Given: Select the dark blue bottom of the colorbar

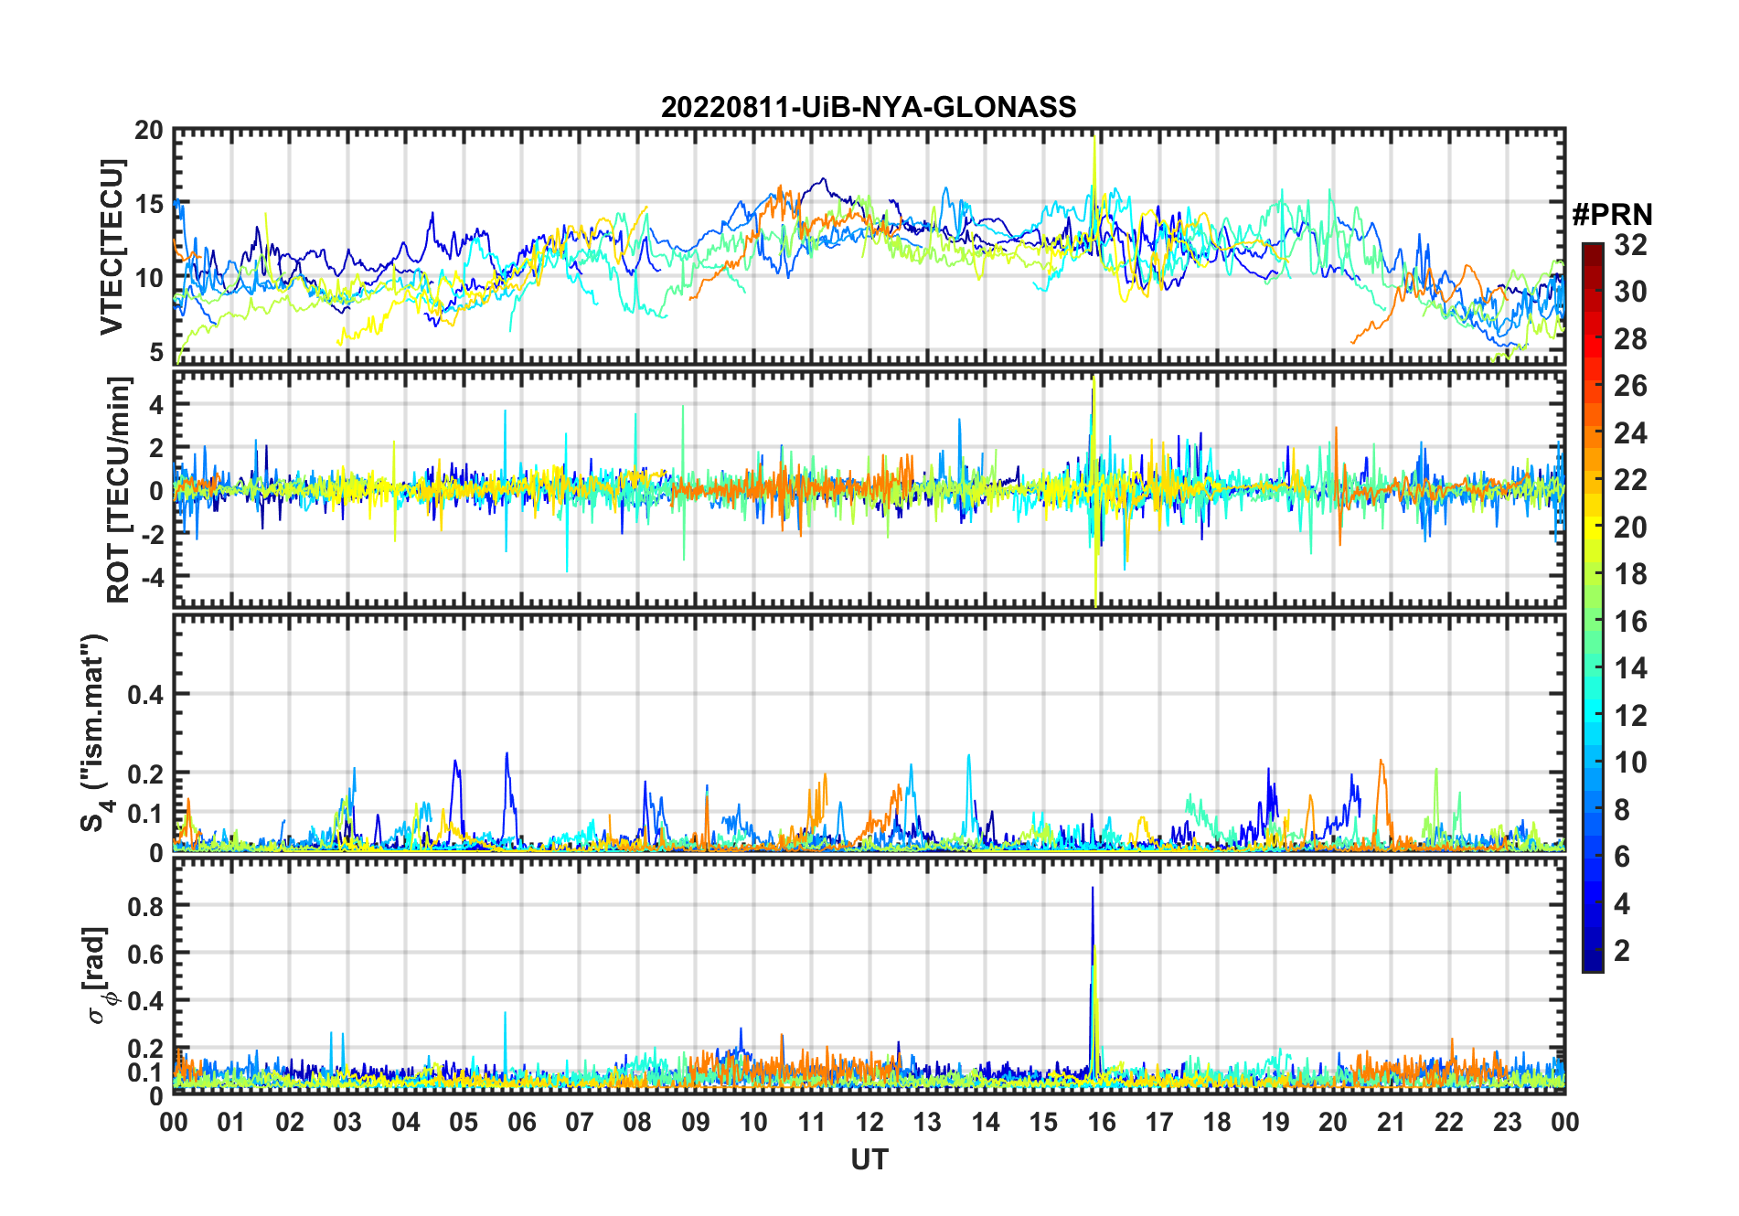Looking at the screenshot, I should coord(1592,960).
